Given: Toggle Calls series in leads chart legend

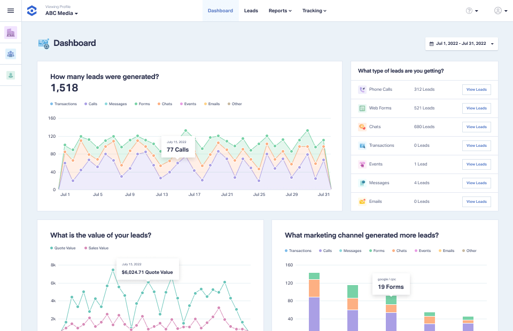Looking at the screenshot, I should pyautogui.click(x=91, y=104).
